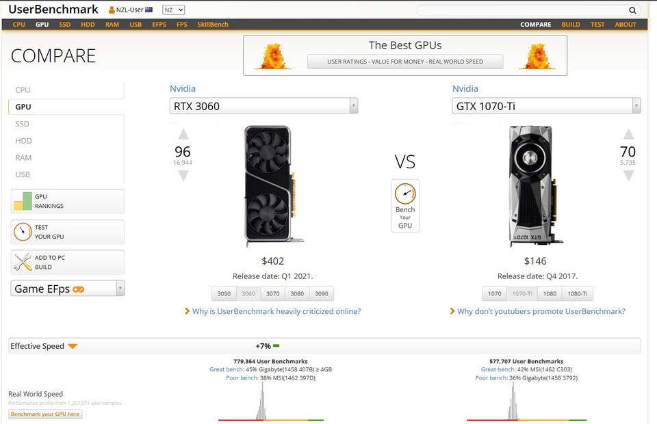Screen dimensions: 657x424
Task: Click the 1070 model button
Action: tap(494, 294)
